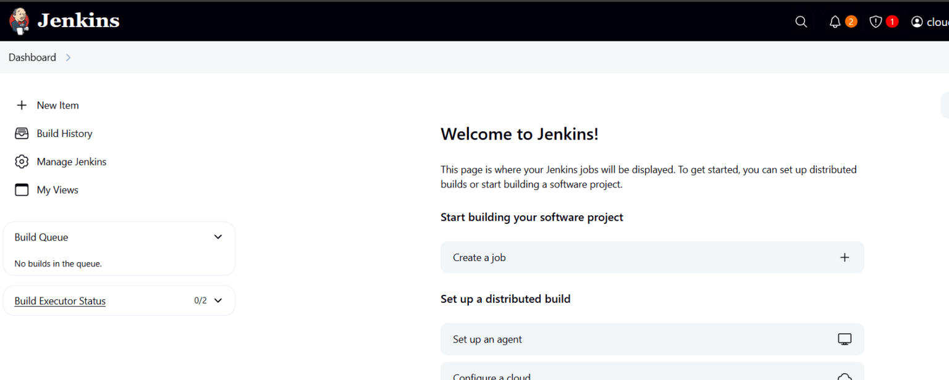The image size is (949, 380).
Task: Click the My Views window icon
Action: [x=22, y=189]
